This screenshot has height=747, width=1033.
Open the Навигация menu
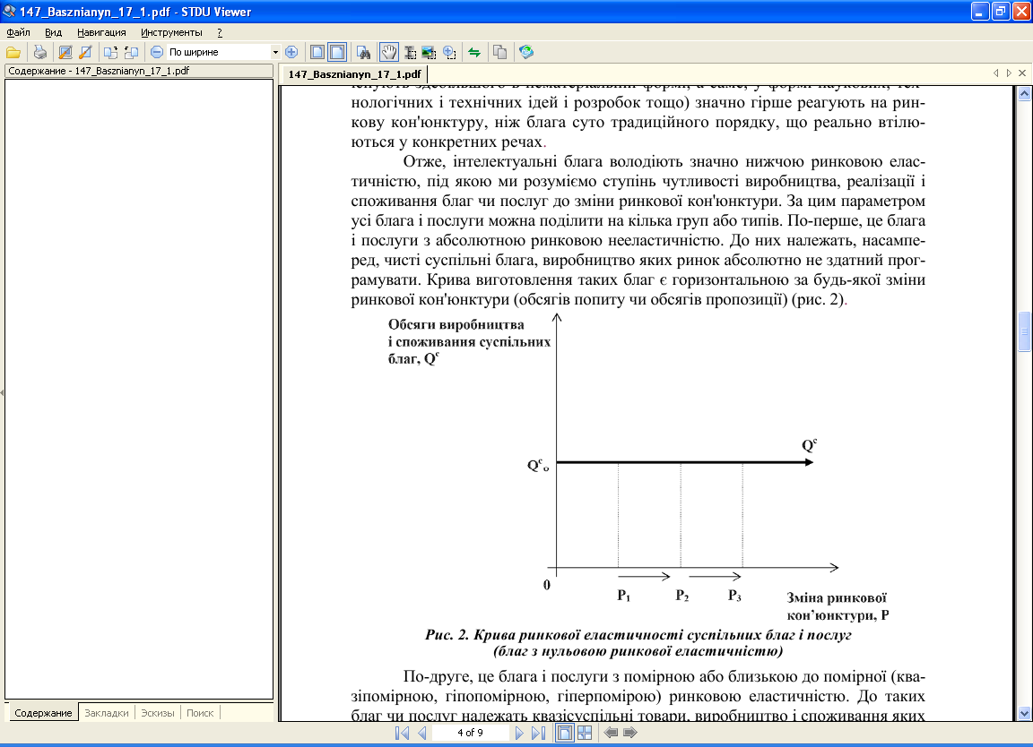click(101, 32)
